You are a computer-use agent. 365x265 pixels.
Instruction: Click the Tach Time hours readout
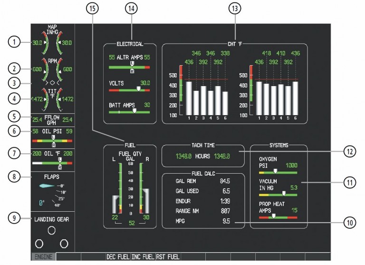pos(203,156)
